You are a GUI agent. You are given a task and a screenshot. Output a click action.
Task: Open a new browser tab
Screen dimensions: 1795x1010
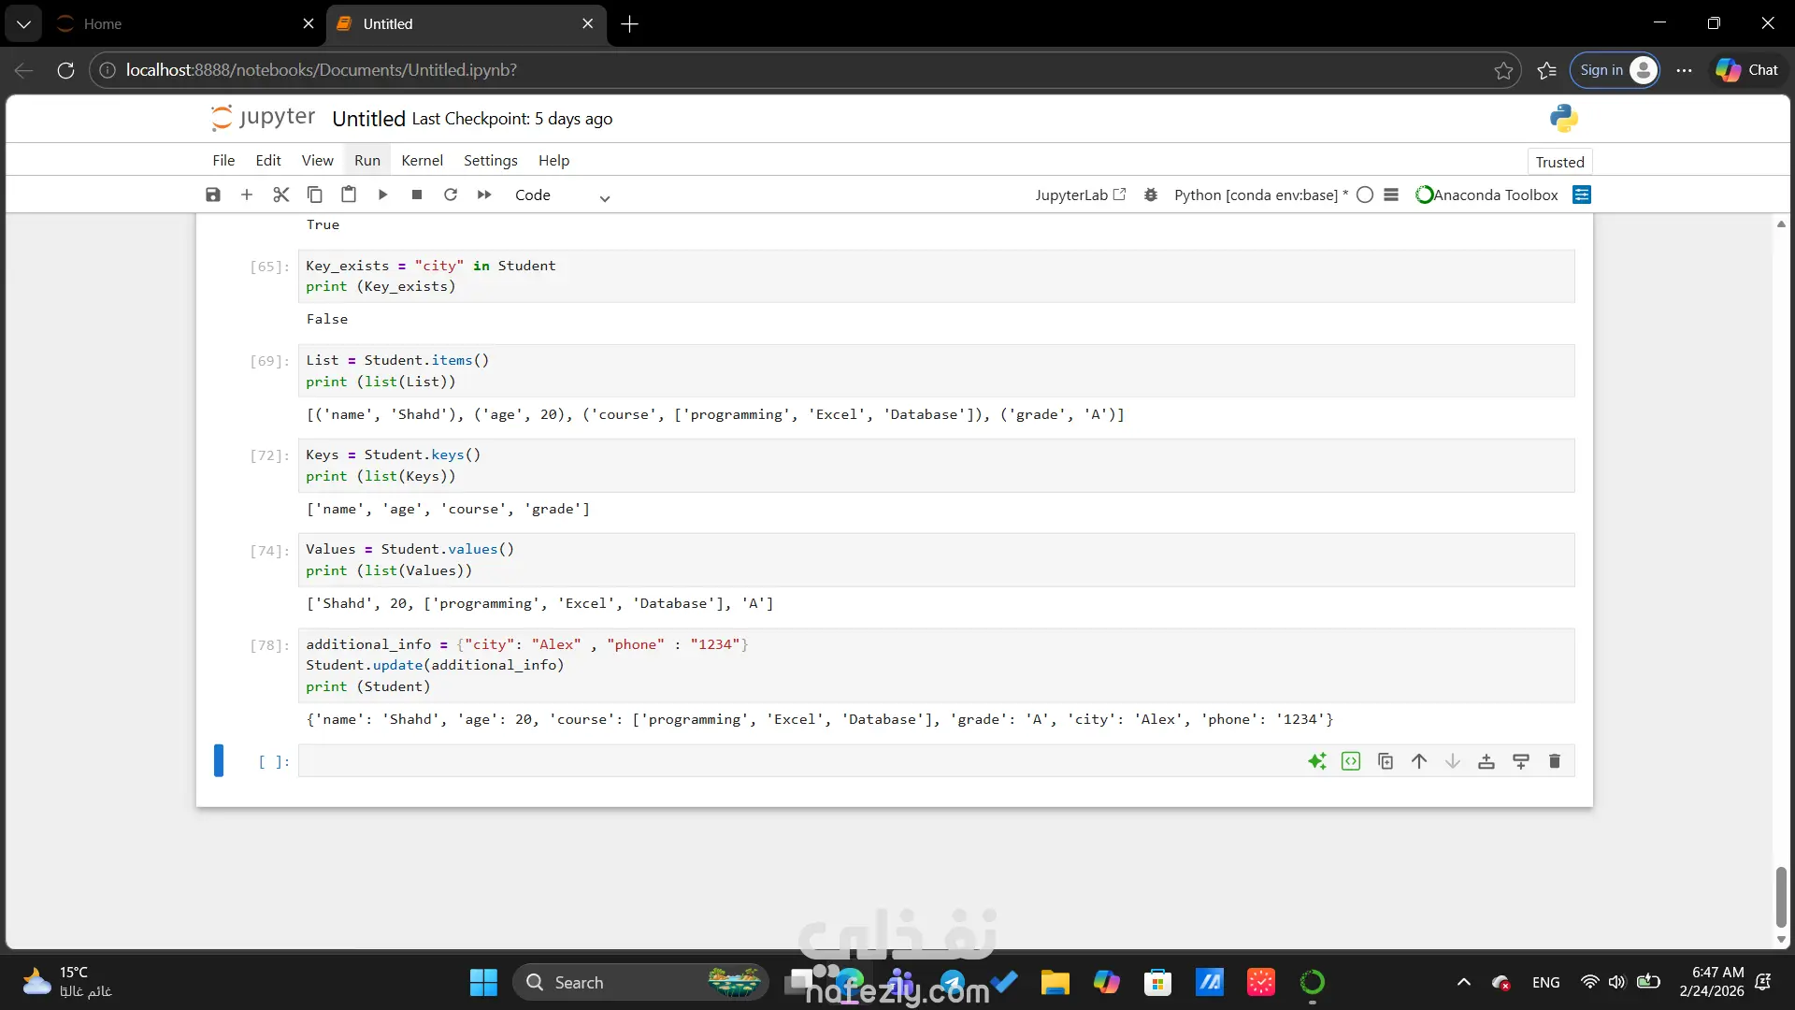point(630,23)
